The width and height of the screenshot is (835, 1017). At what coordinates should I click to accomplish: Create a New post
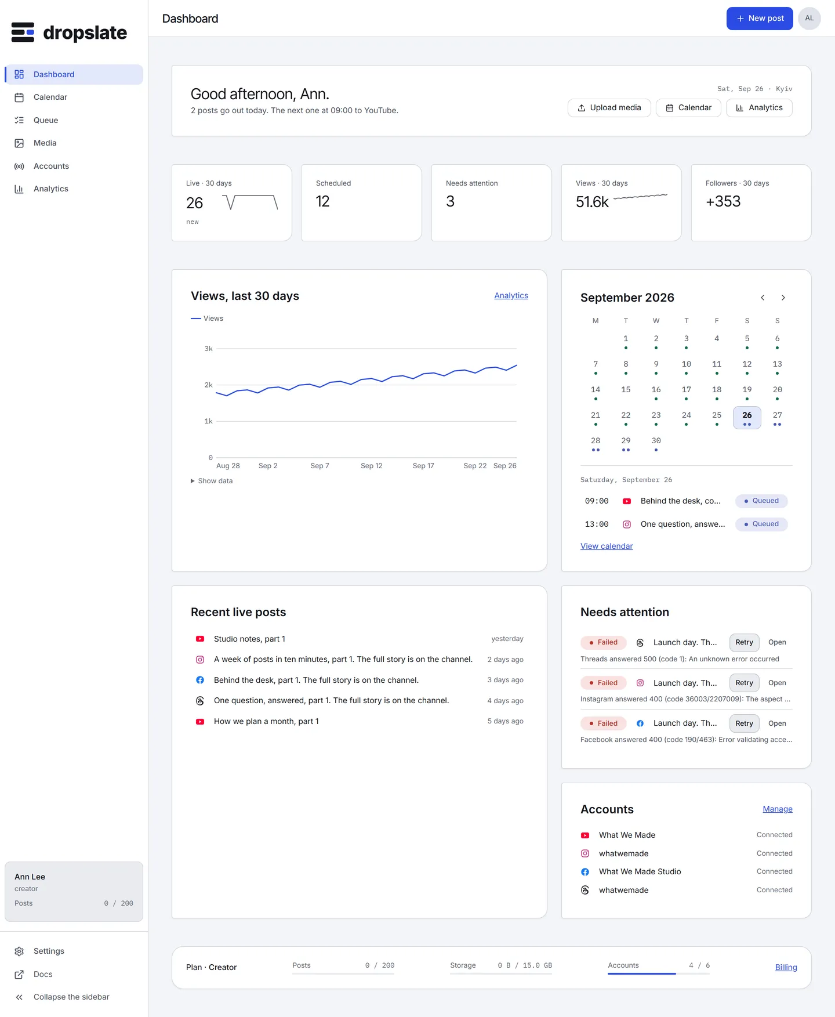point(760,19)
